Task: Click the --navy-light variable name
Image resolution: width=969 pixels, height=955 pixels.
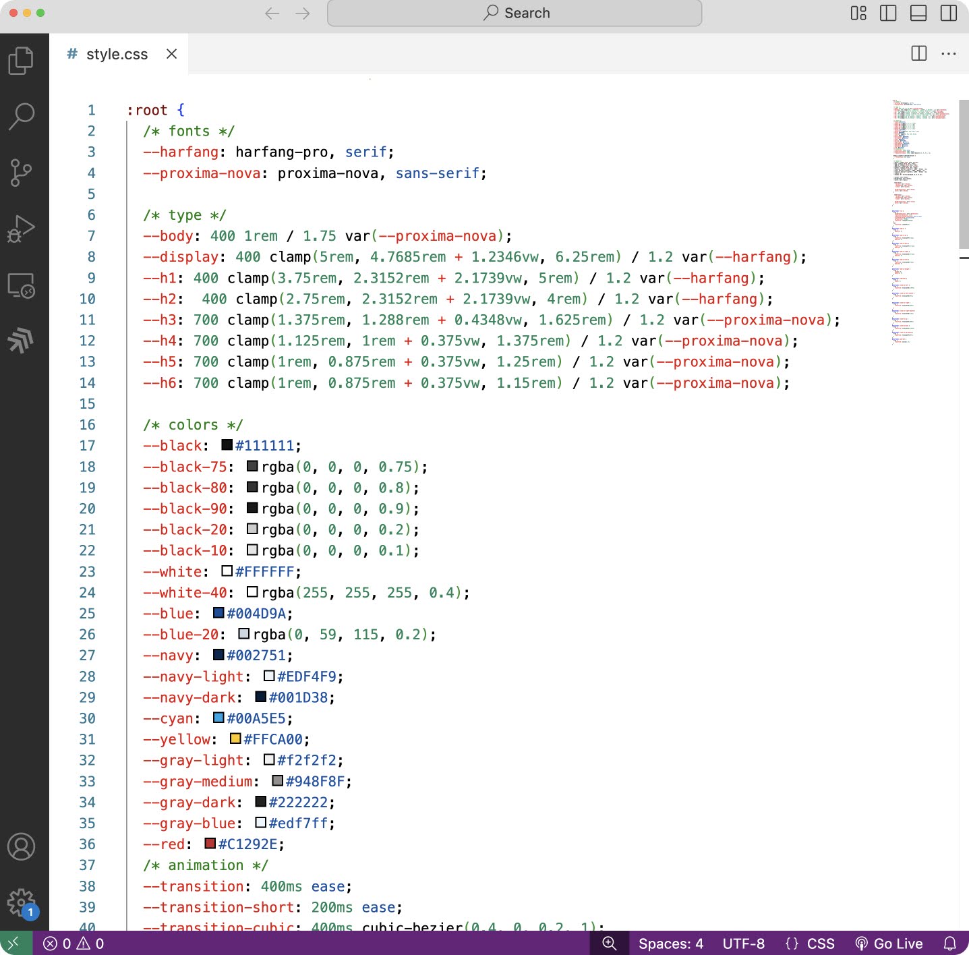Action: [x=193, y=676]
